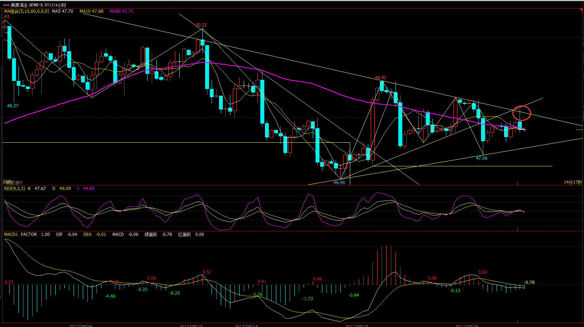Click the 2017/08/18 date on the time axis
This screenshot has height=327, width=584.
pos(357,325)
